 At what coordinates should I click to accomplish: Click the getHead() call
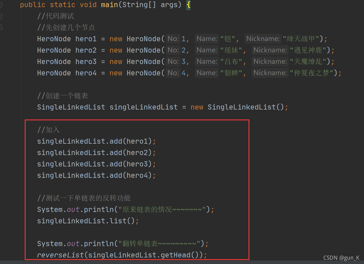click(x=180, y=255)
